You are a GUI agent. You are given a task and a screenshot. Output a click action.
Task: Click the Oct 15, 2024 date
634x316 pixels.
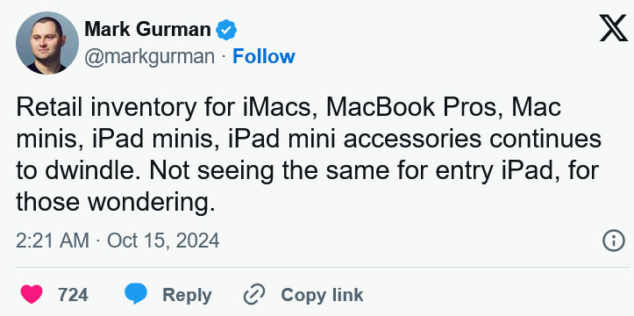163,241
